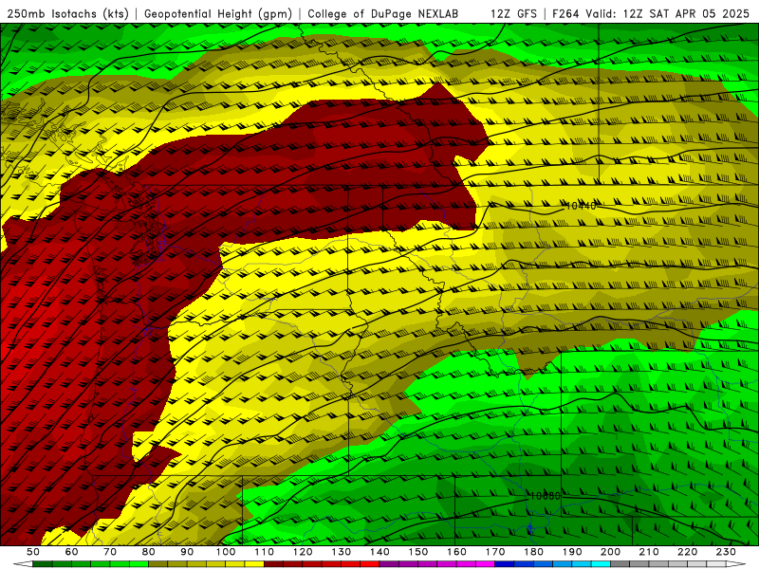
Task: Click the 160 value on the color scale
Action: (456, 552)
